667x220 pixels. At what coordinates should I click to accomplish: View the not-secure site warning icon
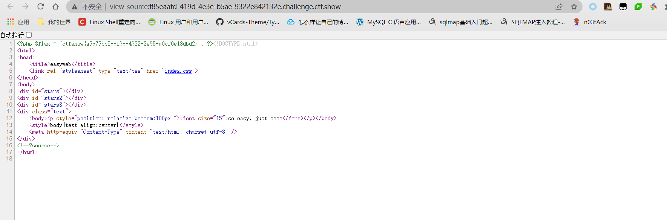point(75,7)
